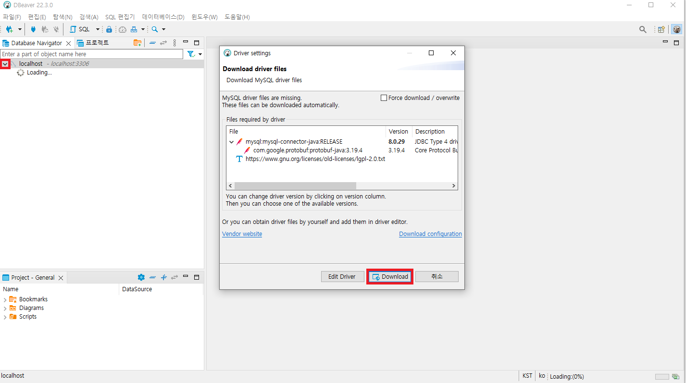Open the 편집(E) menu
The width and height of the screenshot is (686, 383).
pos(37,17)
